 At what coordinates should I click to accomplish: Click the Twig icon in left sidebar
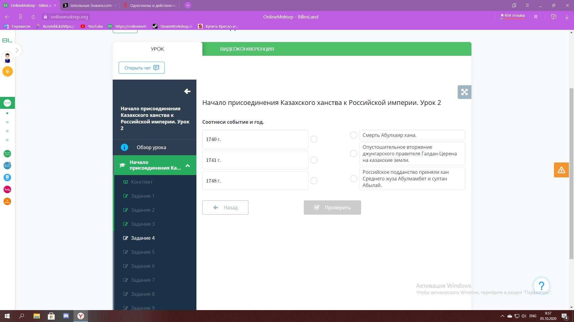point(7,190)
